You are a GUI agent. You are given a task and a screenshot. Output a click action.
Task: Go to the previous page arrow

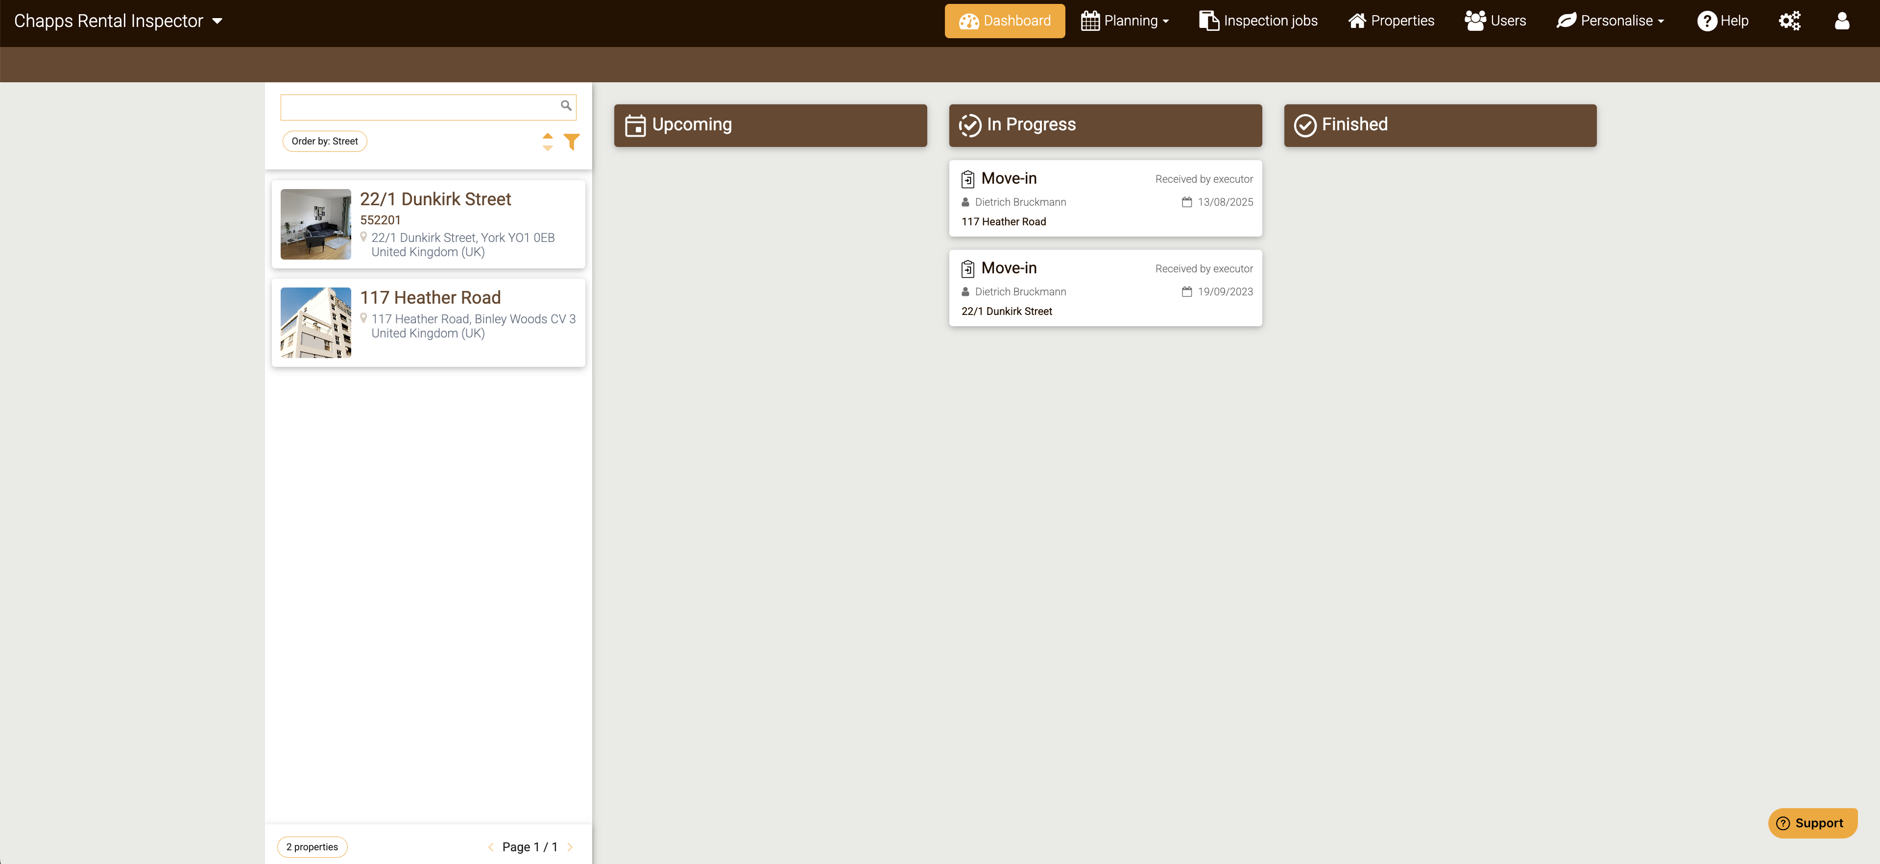pos(490,847)
